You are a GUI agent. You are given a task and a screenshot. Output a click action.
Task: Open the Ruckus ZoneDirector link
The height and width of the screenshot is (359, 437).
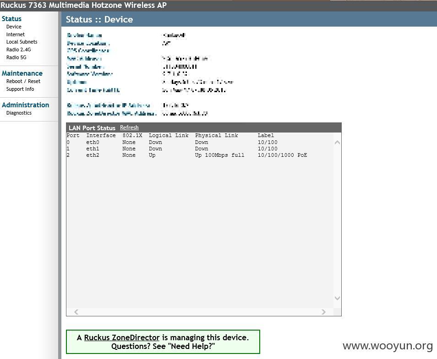pos(122,337)
